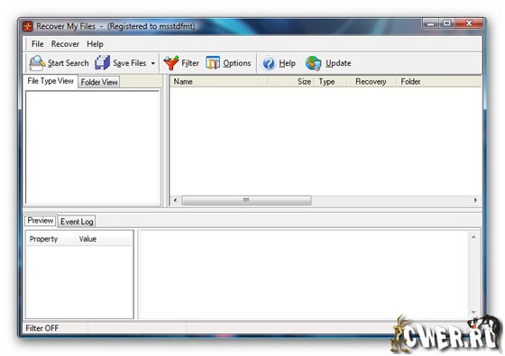Close the Recover My Files window
The image size is (505, 356).
(469, 23)
